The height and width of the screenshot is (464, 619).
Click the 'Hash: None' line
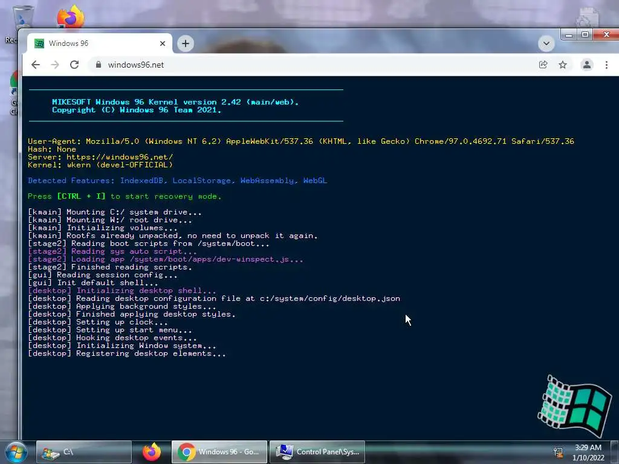point(52,149)
